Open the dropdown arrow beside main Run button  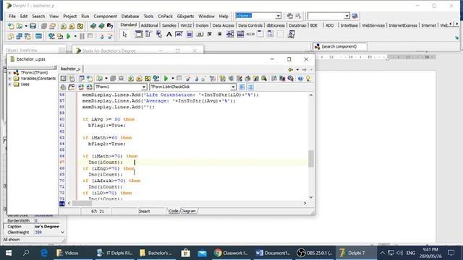pos(75,36)
